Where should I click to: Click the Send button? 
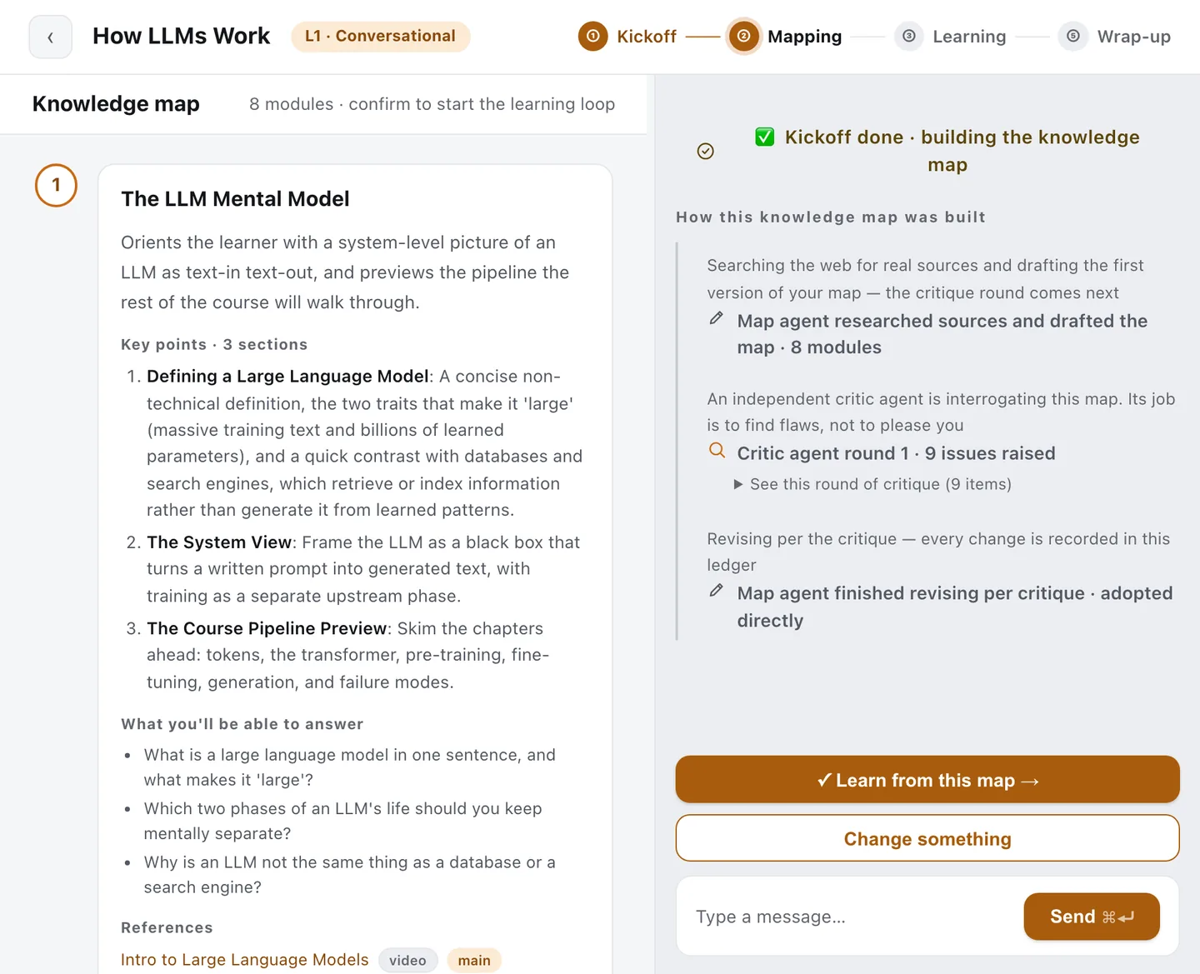click(1092, 917)
